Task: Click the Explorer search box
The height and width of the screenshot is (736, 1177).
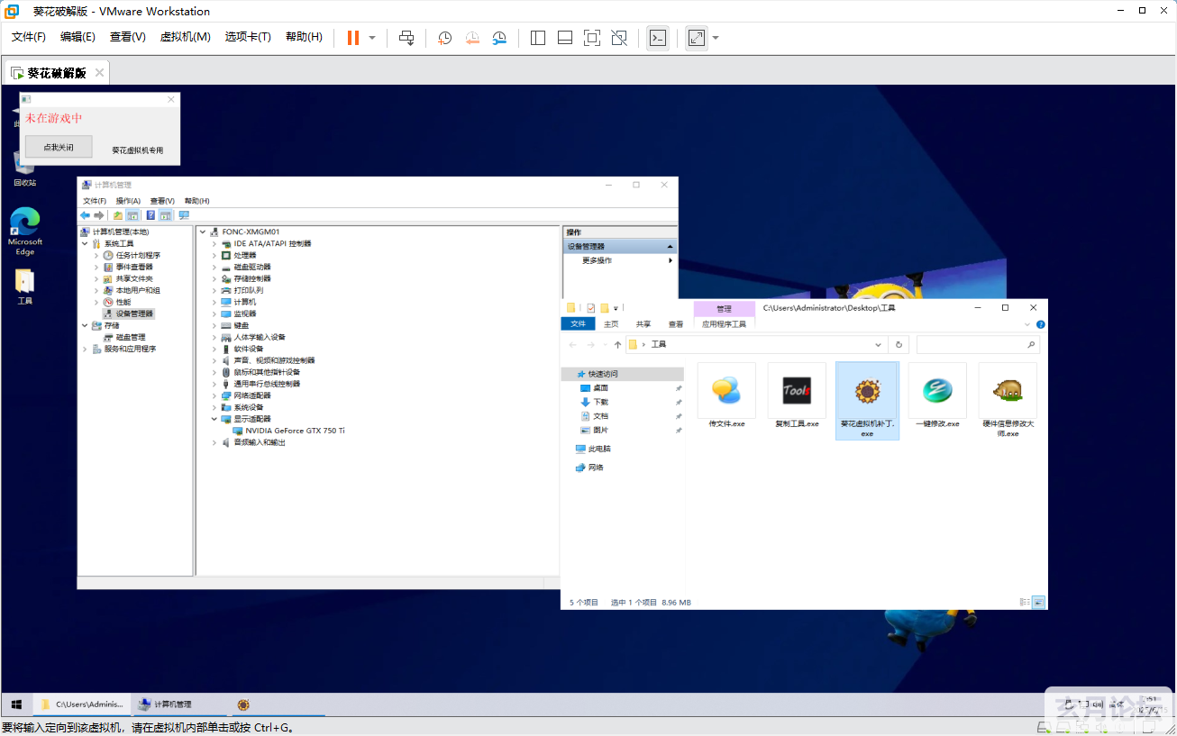Action: pyautogui.click(x=978, y=345)
